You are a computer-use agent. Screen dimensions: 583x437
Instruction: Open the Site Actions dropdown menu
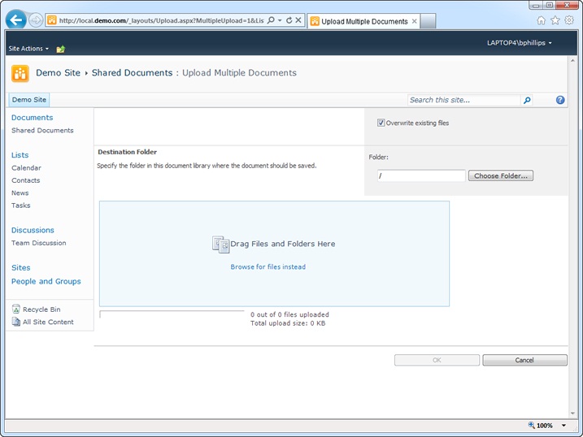point(28,49)
